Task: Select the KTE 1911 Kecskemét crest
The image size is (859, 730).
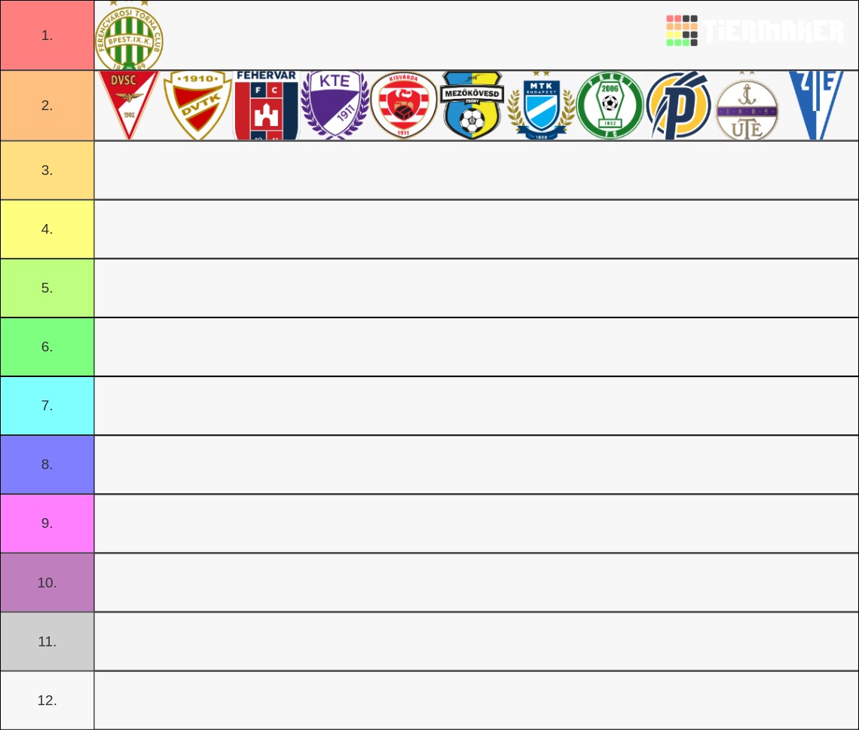Action: point(334,105)
